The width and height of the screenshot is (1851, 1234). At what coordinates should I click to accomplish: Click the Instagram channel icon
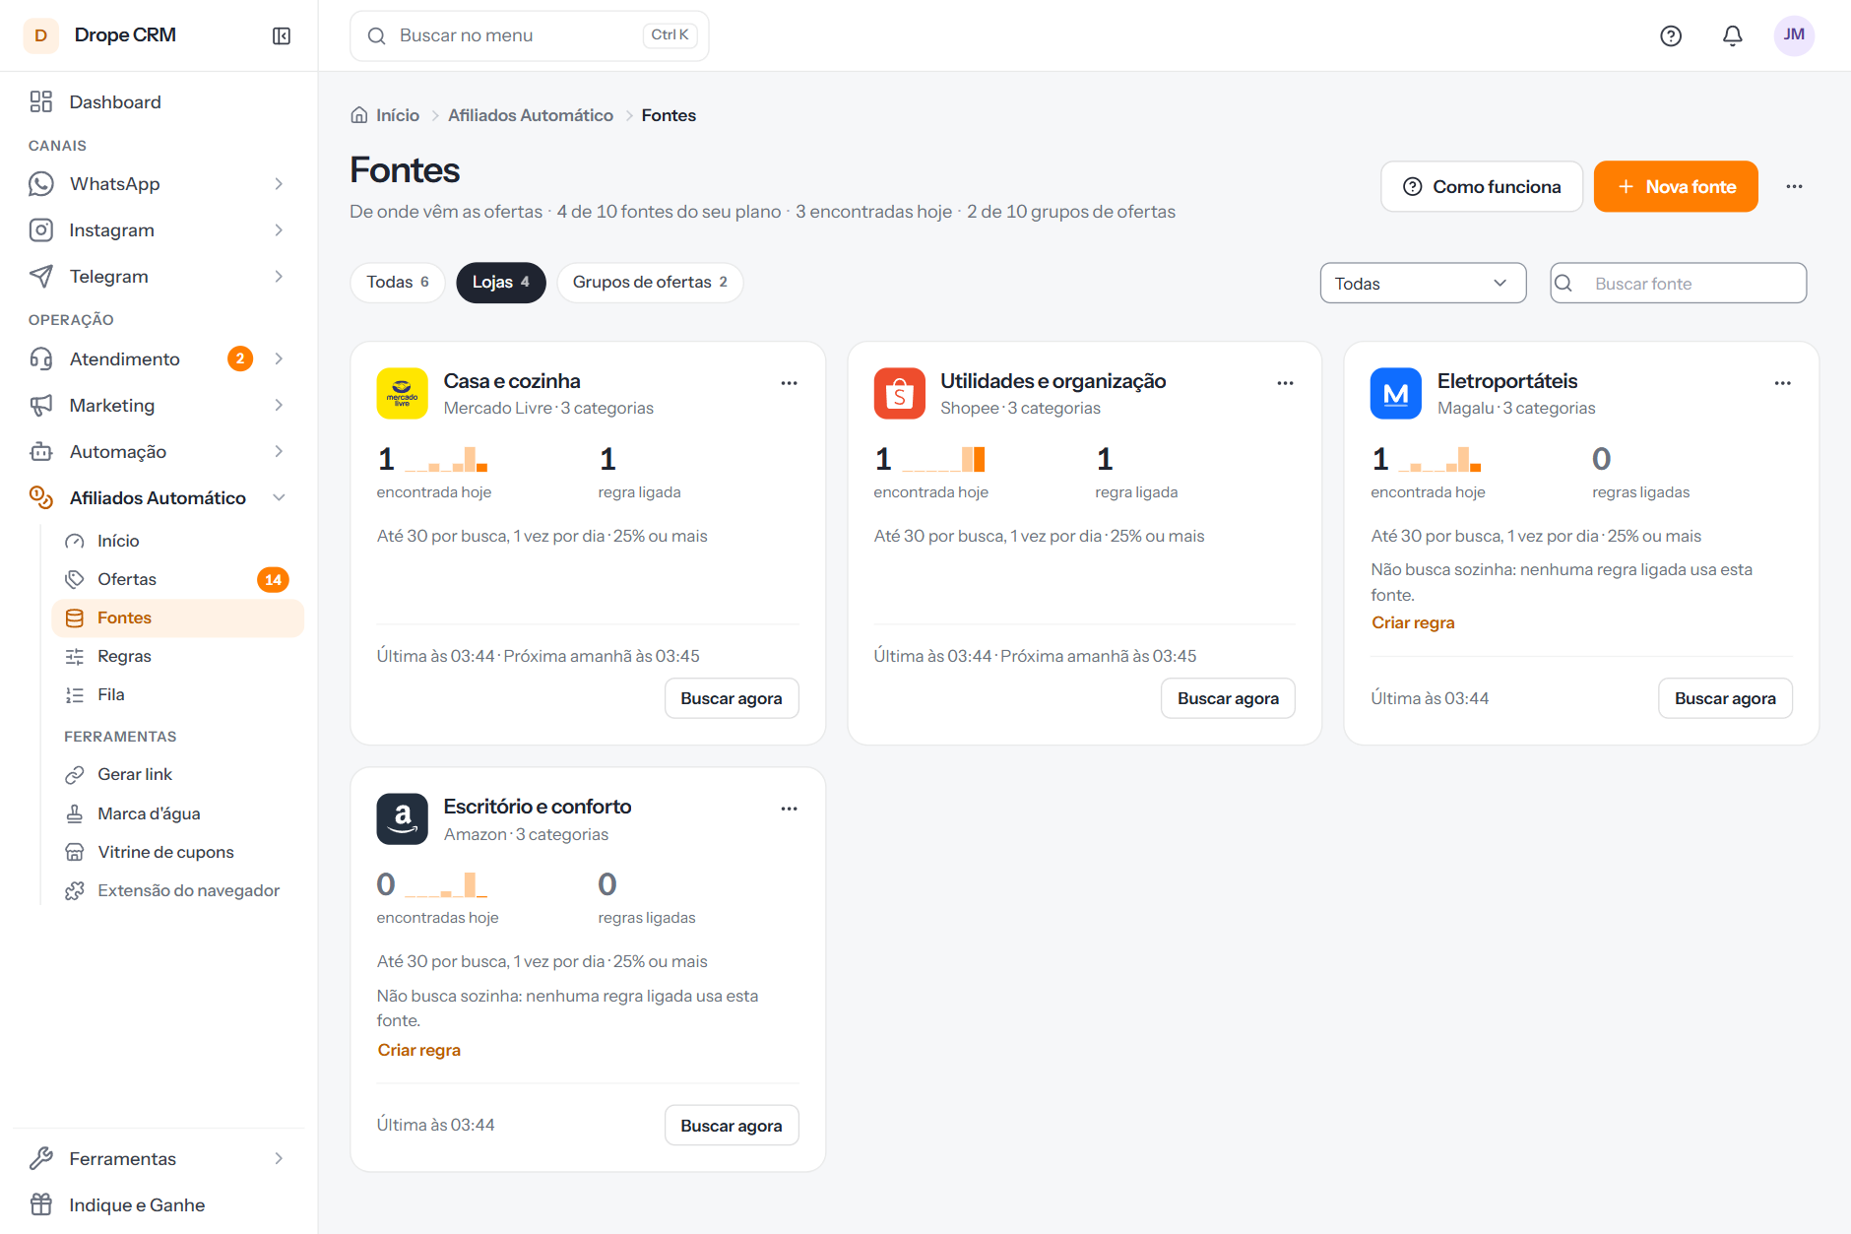41,230
